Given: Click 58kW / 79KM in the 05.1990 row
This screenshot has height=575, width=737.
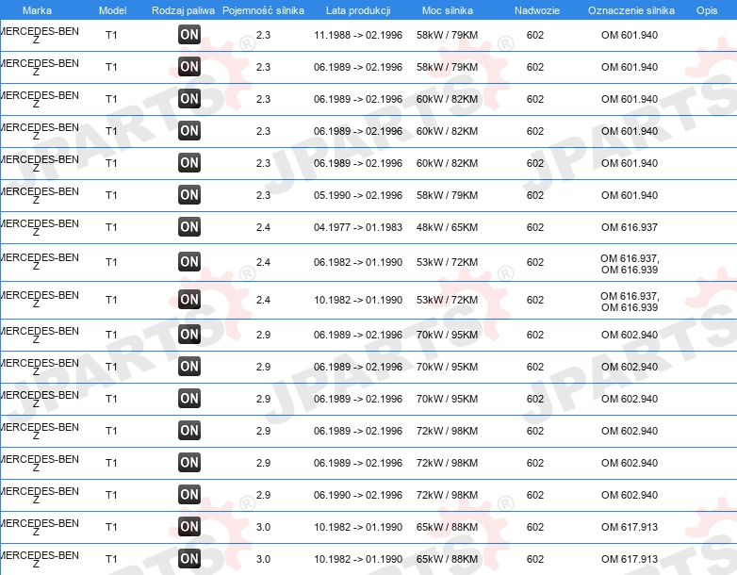Looking at the screenshot, I should pyautogui.click(x=447, y=195).
